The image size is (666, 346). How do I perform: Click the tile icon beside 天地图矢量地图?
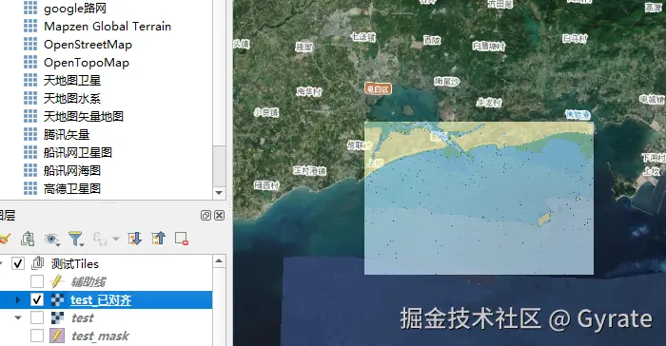pos(30,116)
